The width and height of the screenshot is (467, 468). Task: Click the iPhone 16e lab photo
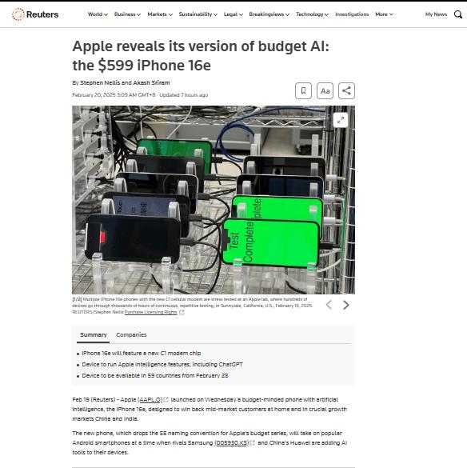[214, 200]
